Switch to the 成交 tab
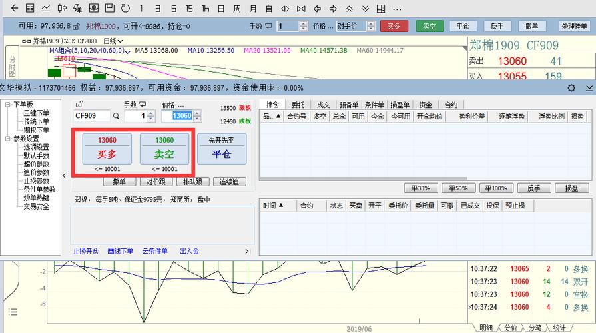Viewport: 596px width, 333px height. (323, 105)
